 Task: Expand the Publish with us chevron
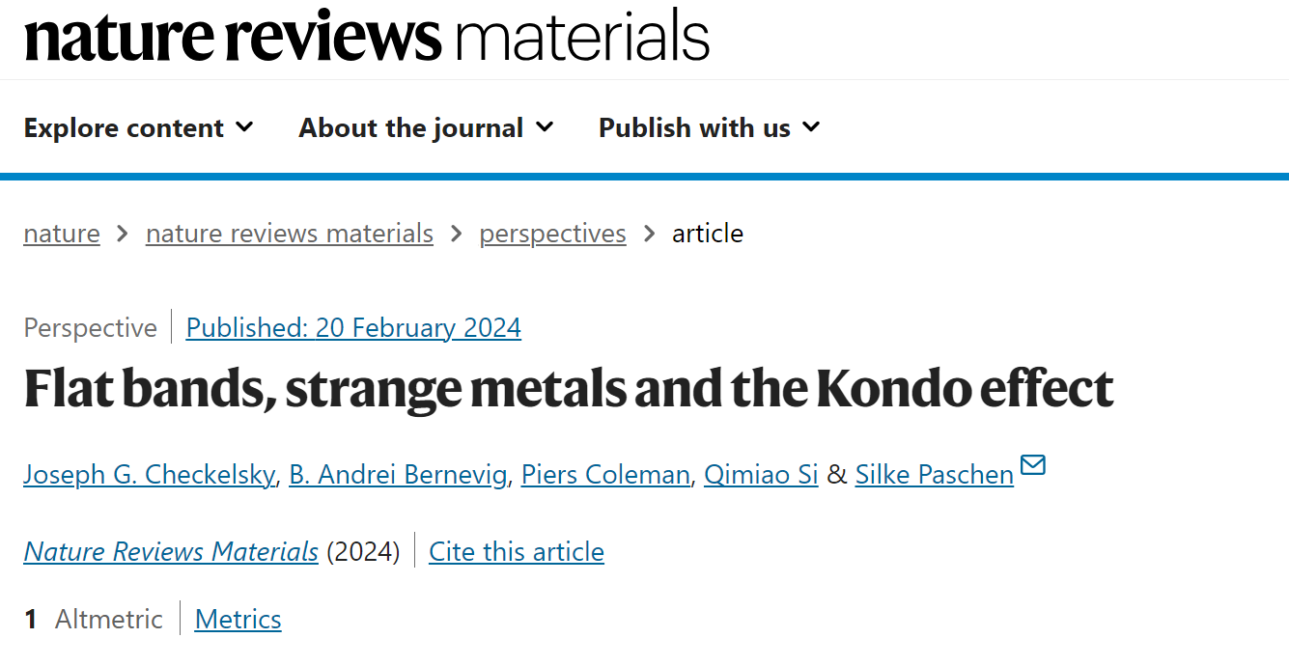[x=811, y=126]
